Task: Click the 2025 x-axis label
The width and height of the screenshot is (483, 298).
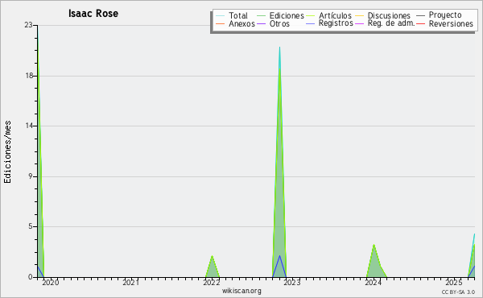Action: [x=454, y=282]
